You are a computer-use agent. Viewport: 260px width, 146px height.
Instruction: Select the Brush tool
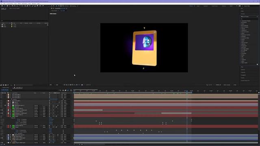coord(32,6)
